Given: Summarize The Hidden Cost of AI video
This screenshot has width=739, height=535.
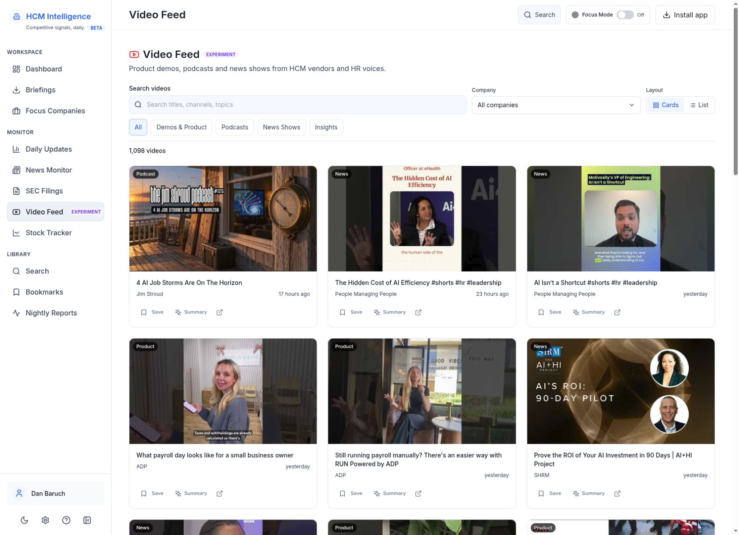Looking at the screenshot, I should [x=390, y=312].
